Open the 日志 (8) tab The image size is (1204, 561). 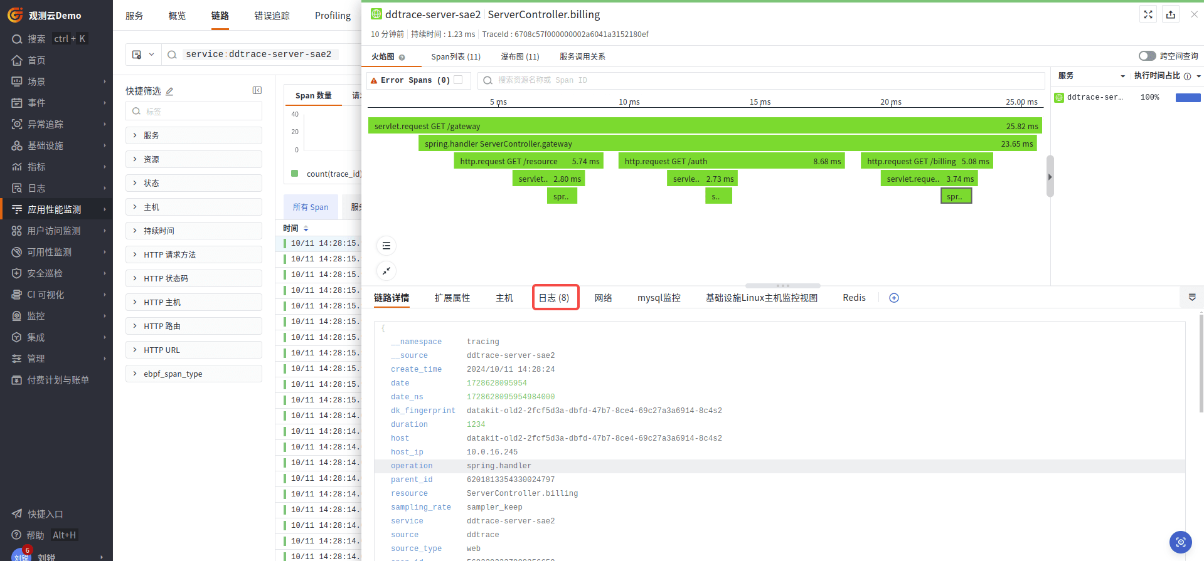coord(554,298)
